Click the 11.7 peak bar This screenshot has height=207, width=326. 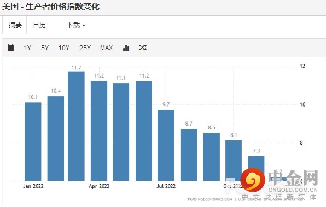[76, 126]
